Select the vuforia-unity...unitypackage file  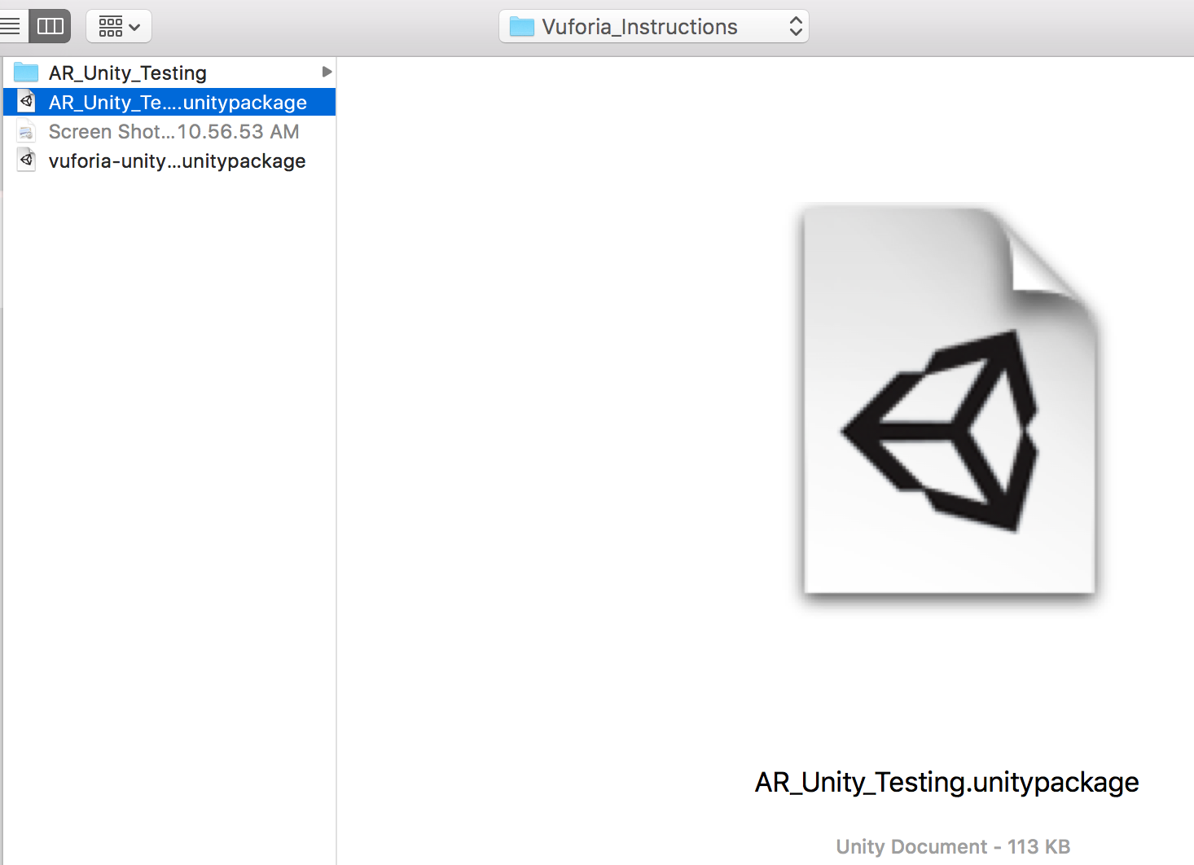pyautogui.click(x=177, y=160)
